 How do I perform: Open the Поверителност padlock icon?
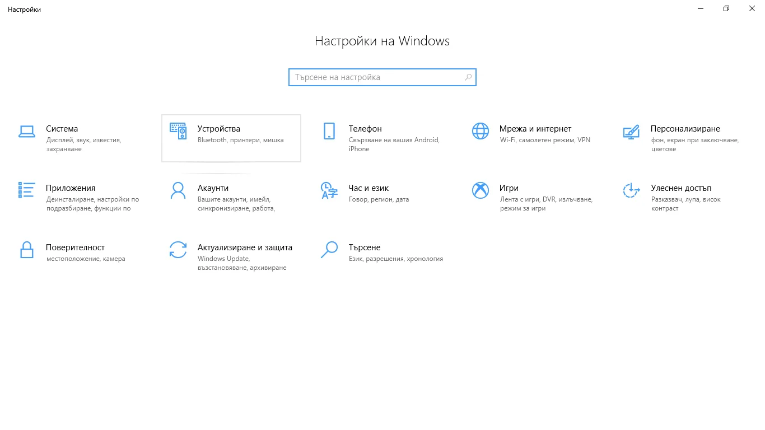(26, 250)
